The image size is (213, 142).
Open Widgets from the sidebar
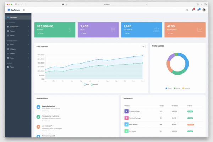pos(18,49)
